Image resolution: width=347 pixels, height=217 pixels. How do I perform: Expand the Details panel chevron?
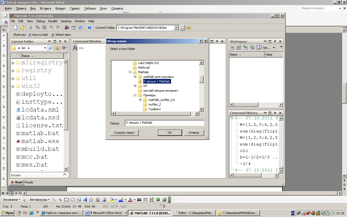[65, 175]
